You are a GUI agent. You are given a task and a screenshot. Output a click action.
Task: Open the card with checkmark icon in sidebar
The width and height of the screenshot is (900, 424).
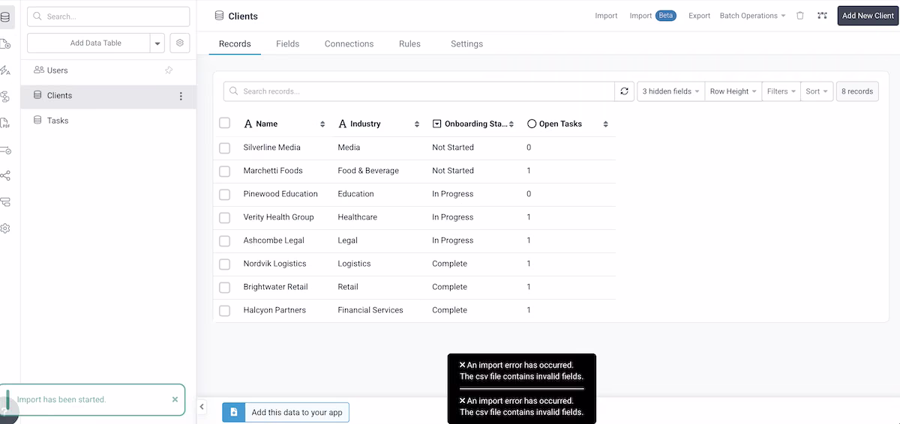click(x=5, y=150)
